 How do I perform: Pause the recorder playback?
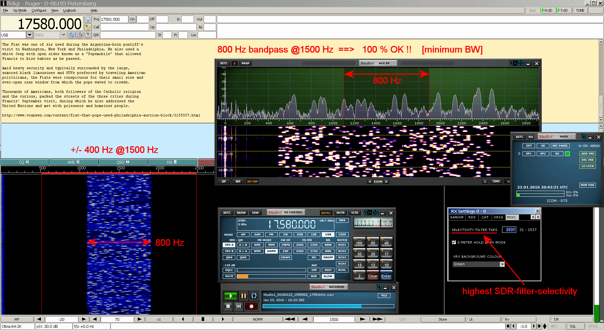(243, 296)
